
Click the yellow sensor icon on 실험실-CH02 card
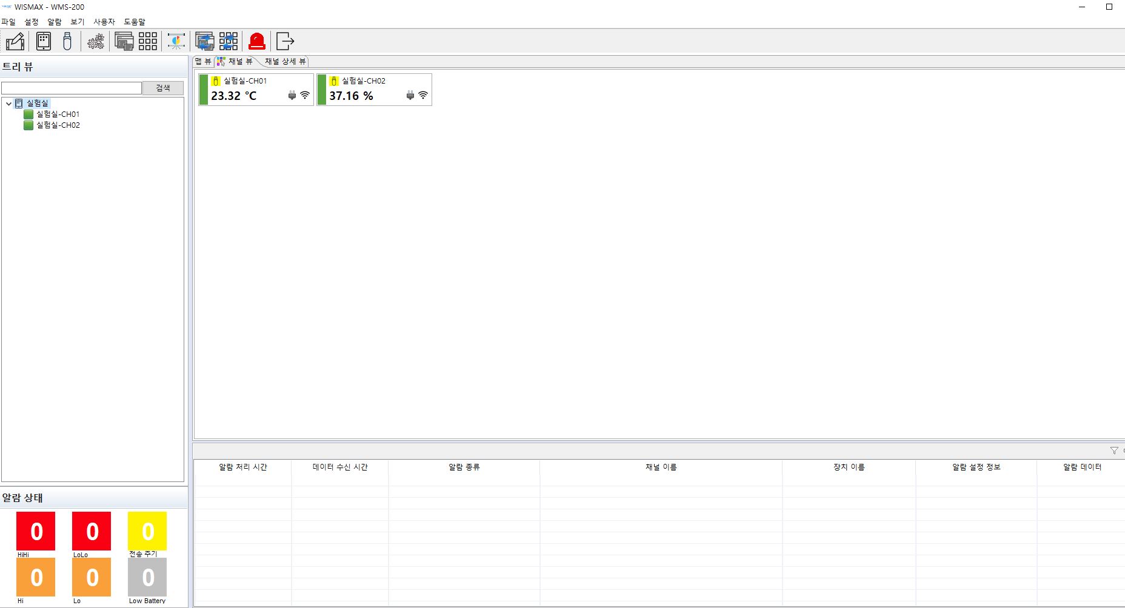coord(333,81)
